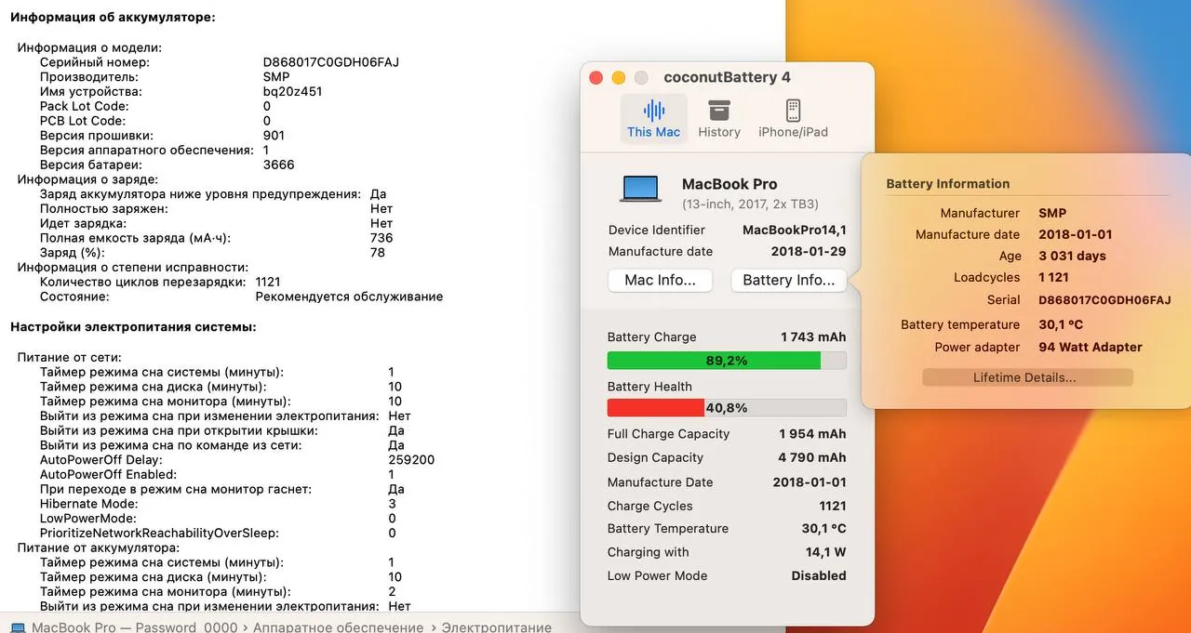
Task: Click battery version value 3666
Action: pyautogui.click(x=279, y=165)
